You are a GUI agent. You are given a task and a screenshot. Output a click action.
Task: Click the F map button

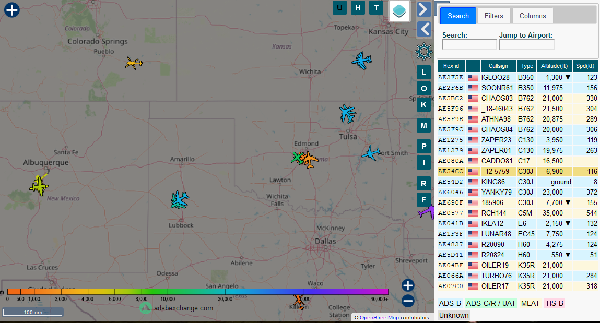coord(423,199)
